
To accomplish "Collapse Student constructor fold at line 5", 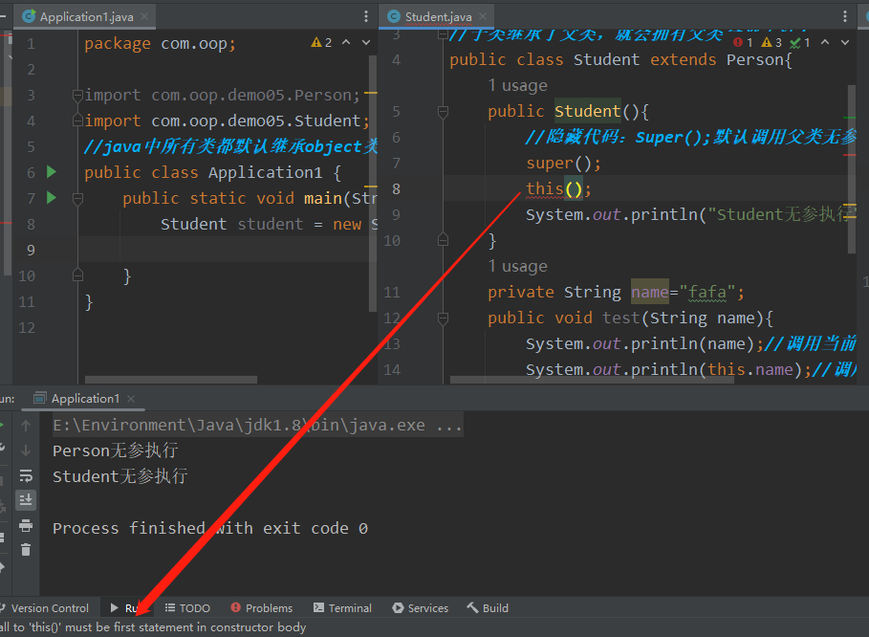I will tap(443, 112).
